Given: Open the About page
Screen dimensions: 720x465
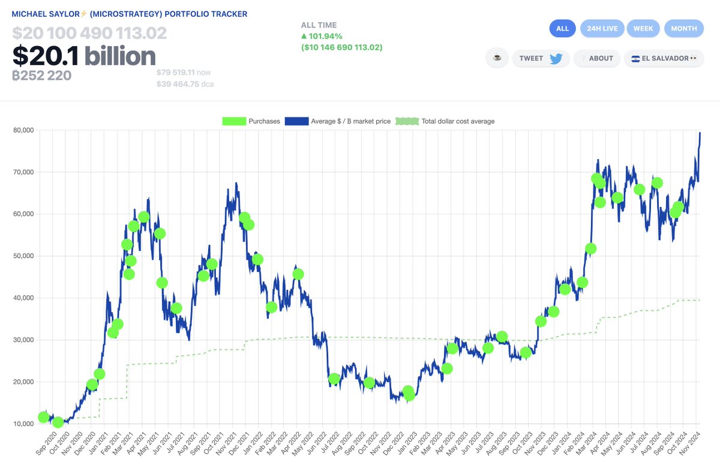Looking at the screenshot, I should (x=596, y=58).
